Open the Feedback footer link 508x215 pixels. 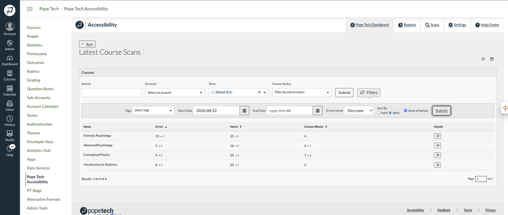point(444,210)
